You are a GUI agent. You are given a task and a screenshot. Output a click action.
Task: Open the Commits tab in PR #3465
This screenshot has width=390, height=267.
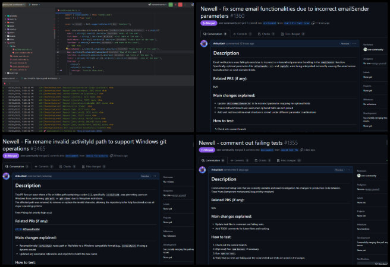coord(44,167)
